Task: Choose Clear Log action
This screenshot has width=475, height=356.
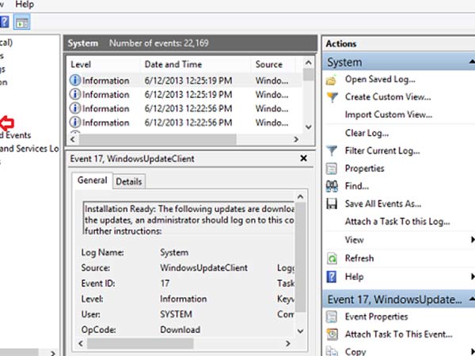Action: click(367, 133)
